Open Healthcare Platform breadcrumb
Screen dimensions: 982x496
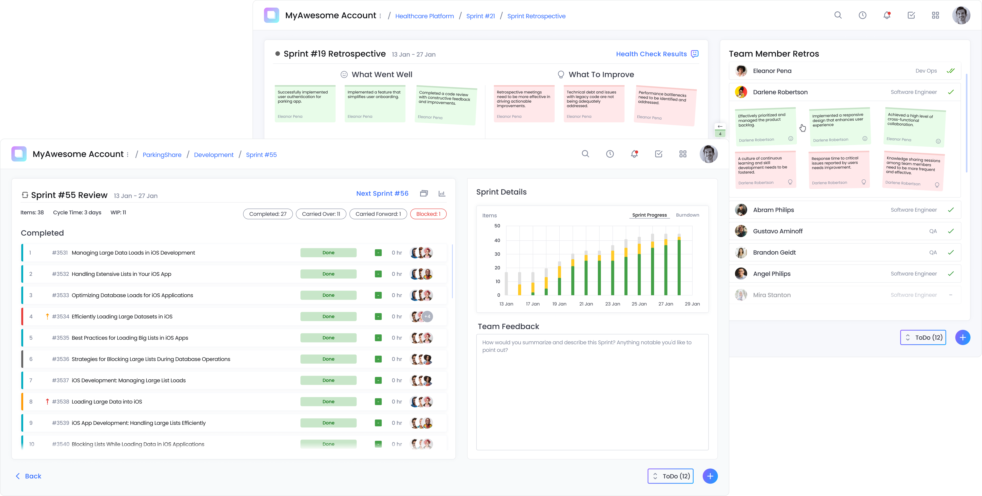[424, 16]
